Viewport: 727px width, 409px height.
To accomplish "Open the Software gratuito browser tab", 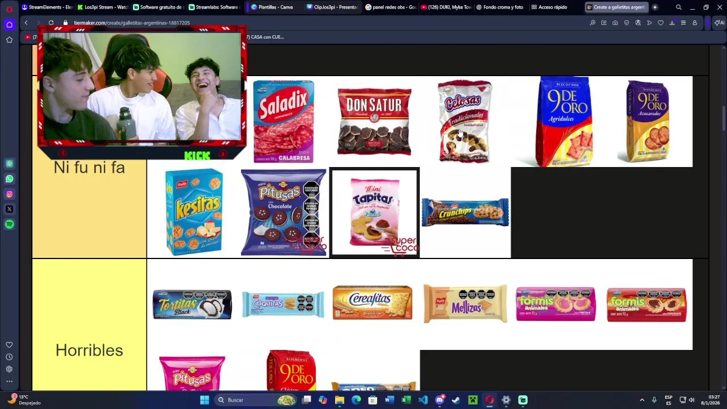I will pyautogui.click(x=158, y=7).
